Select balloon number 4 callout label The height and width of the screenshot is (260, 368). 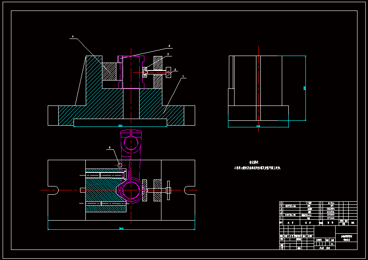169,46
